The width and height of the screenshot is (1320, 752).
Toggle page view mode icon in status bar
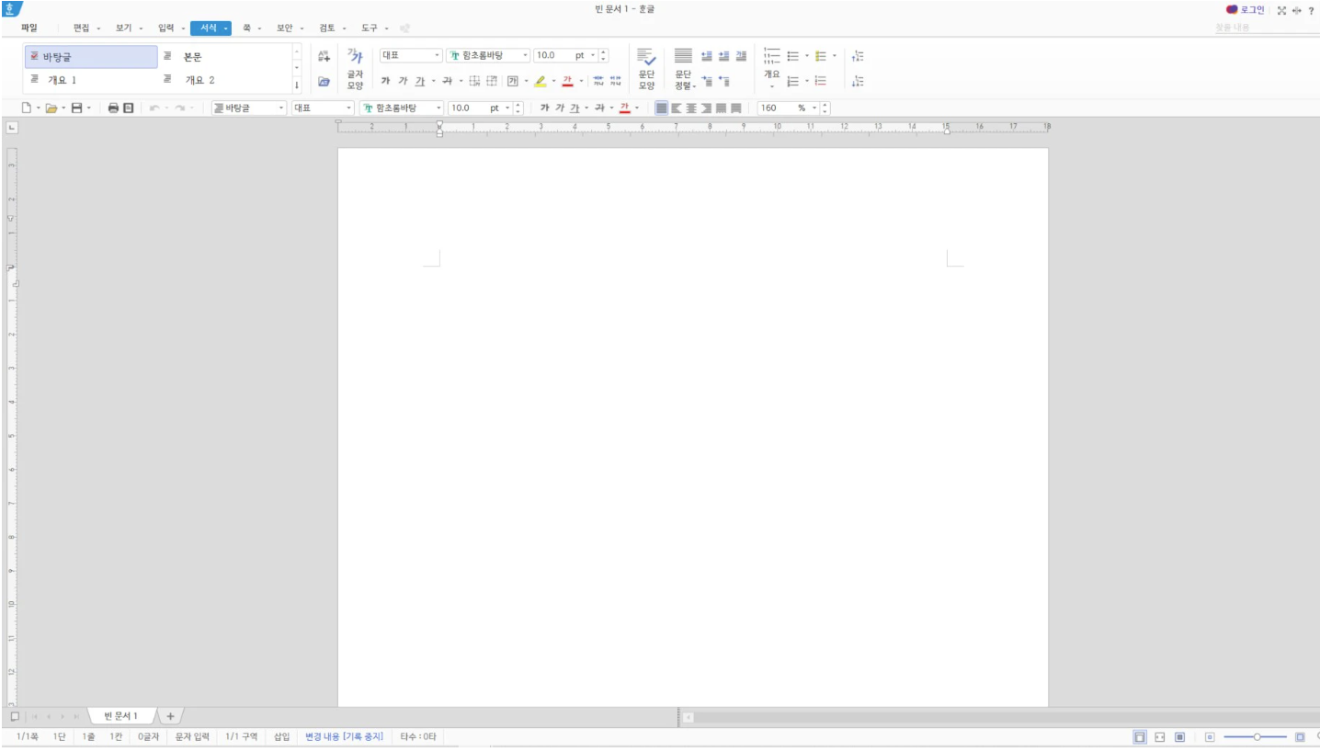[1140, 737]
